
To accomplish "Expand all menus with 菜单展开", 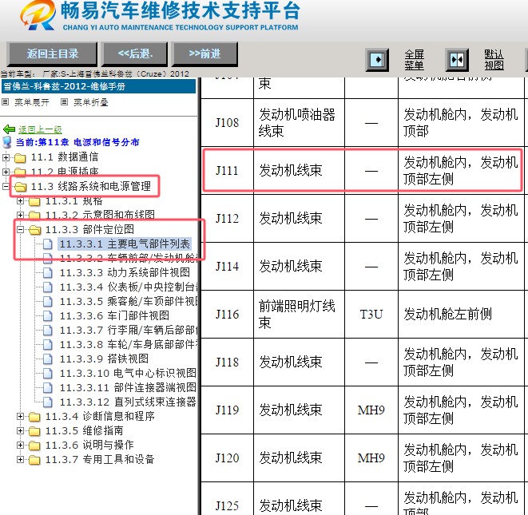I will point(32,102).
